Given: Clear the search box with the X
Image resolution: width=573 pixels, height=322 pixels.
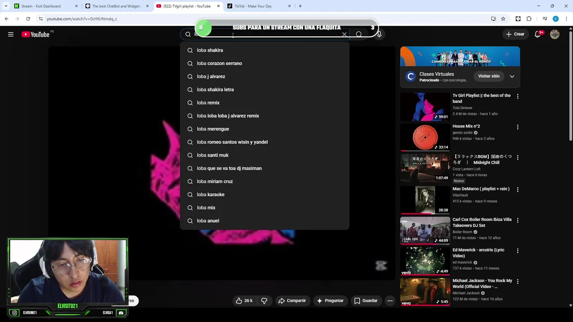Looking at the screenshot, I should (x=344, y=34).
